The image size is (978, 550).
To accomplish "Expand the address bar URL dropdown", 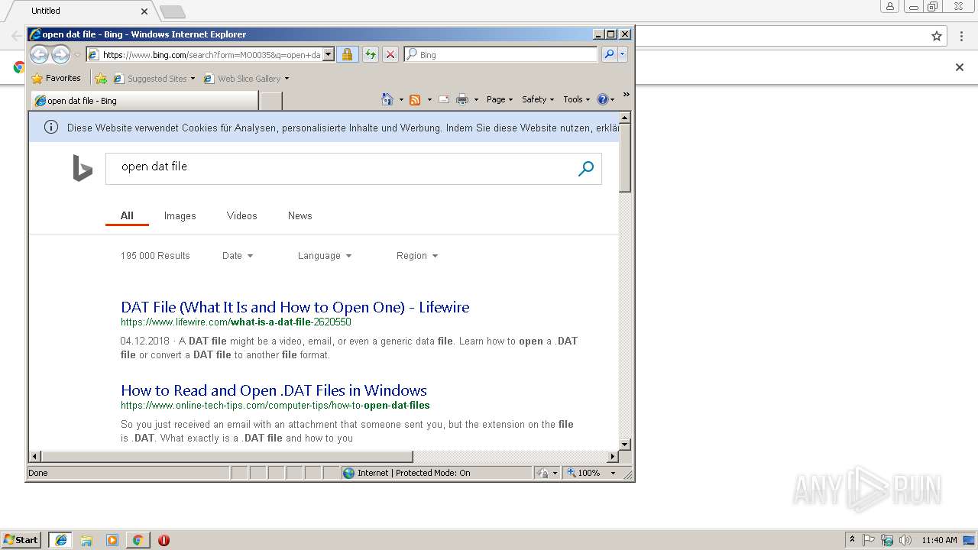I will click(329, 54).
